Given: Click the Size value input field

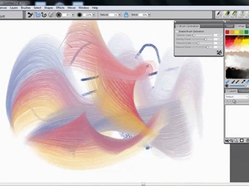Looking at the screenshot, I should coord(67,15).
